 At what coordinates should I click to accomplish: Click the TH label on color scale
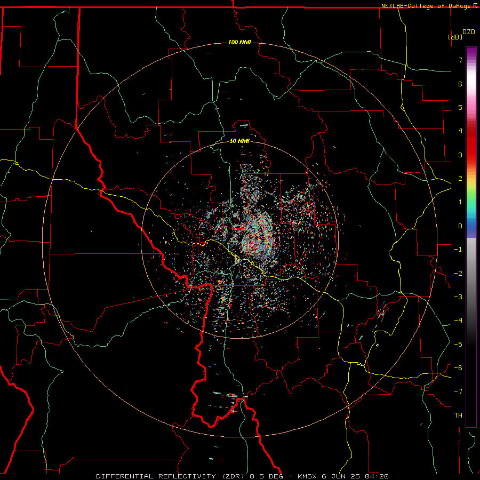pyautogui.click(x=458, y=415)
